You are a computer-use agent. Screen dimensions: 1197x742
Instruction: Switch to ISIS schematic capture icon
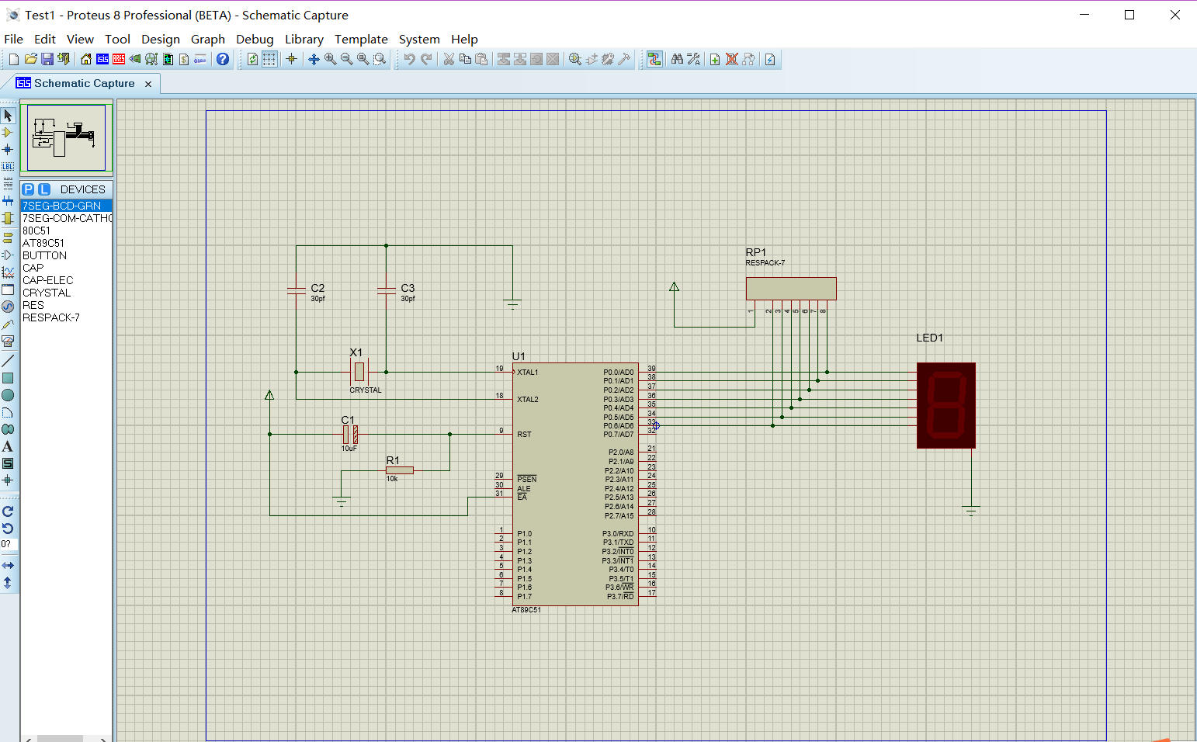pyautogui.click(x=102, y=59)
